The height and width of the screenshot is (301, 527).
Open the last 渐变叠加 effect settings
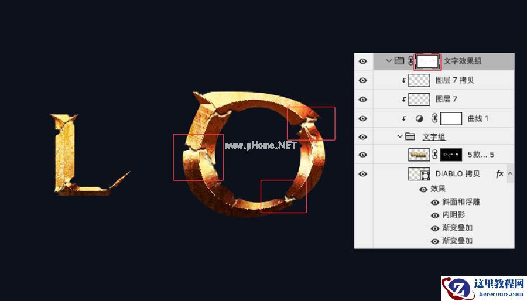457,241
